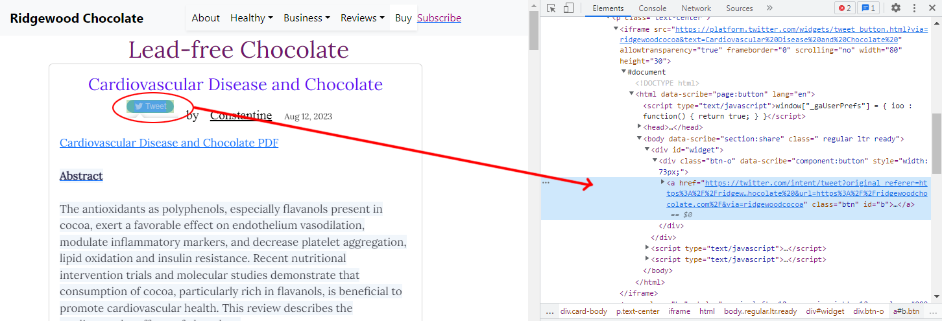Open the Healthy dropdown menu
Screen dimensions: 942x321
click(x=252, y=18)
